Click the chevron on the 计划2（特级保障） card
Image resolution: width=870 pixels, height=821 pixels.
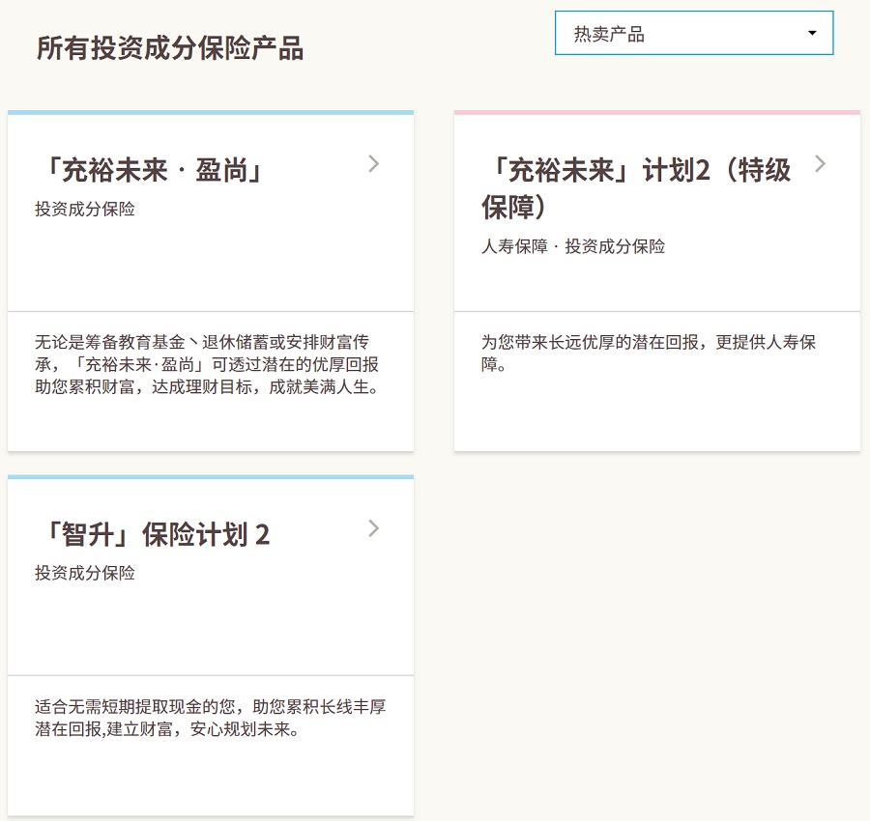(x=821, y=164)
